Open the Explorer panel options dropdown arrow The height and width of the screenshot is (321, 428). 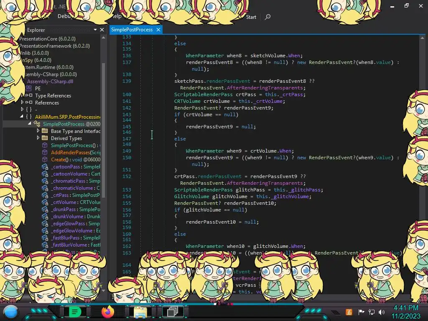[95, 30]
